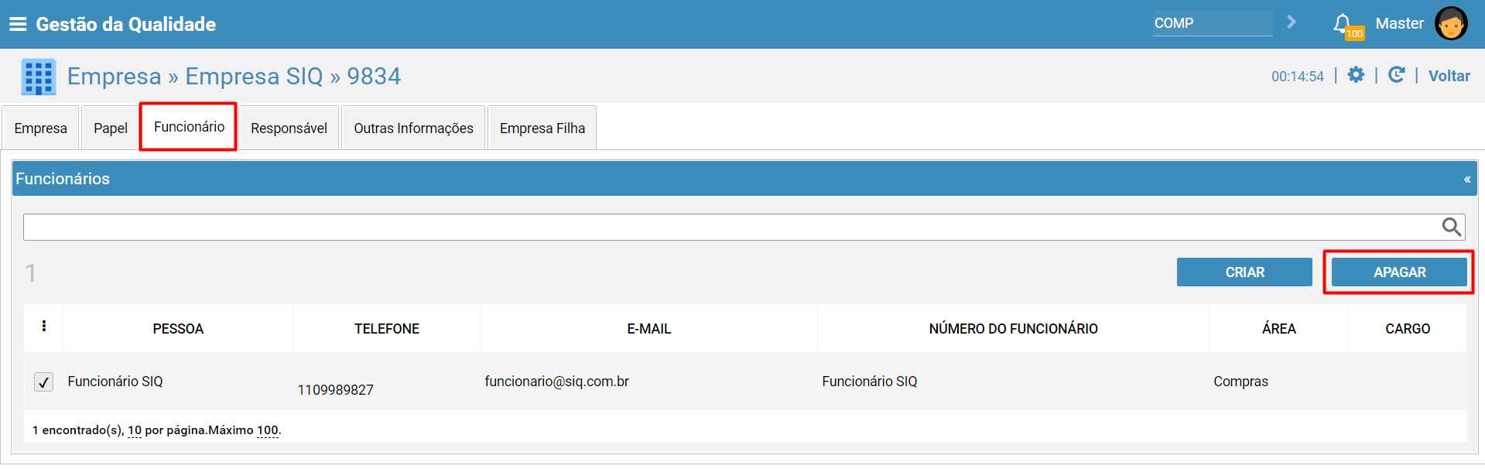Switch to the Papel tab
1485x469 pixels.
[x=111, y=128]
